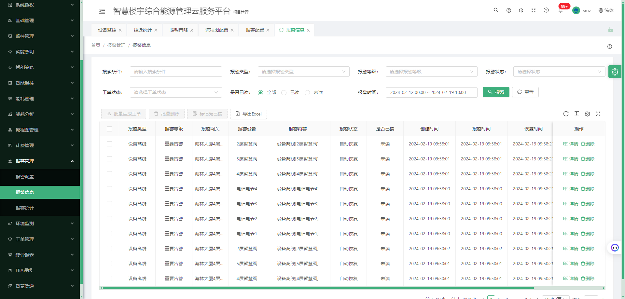Screen dimensions: 625x299
Task: Click the green 搜索 button
Action: pos(496,92)
